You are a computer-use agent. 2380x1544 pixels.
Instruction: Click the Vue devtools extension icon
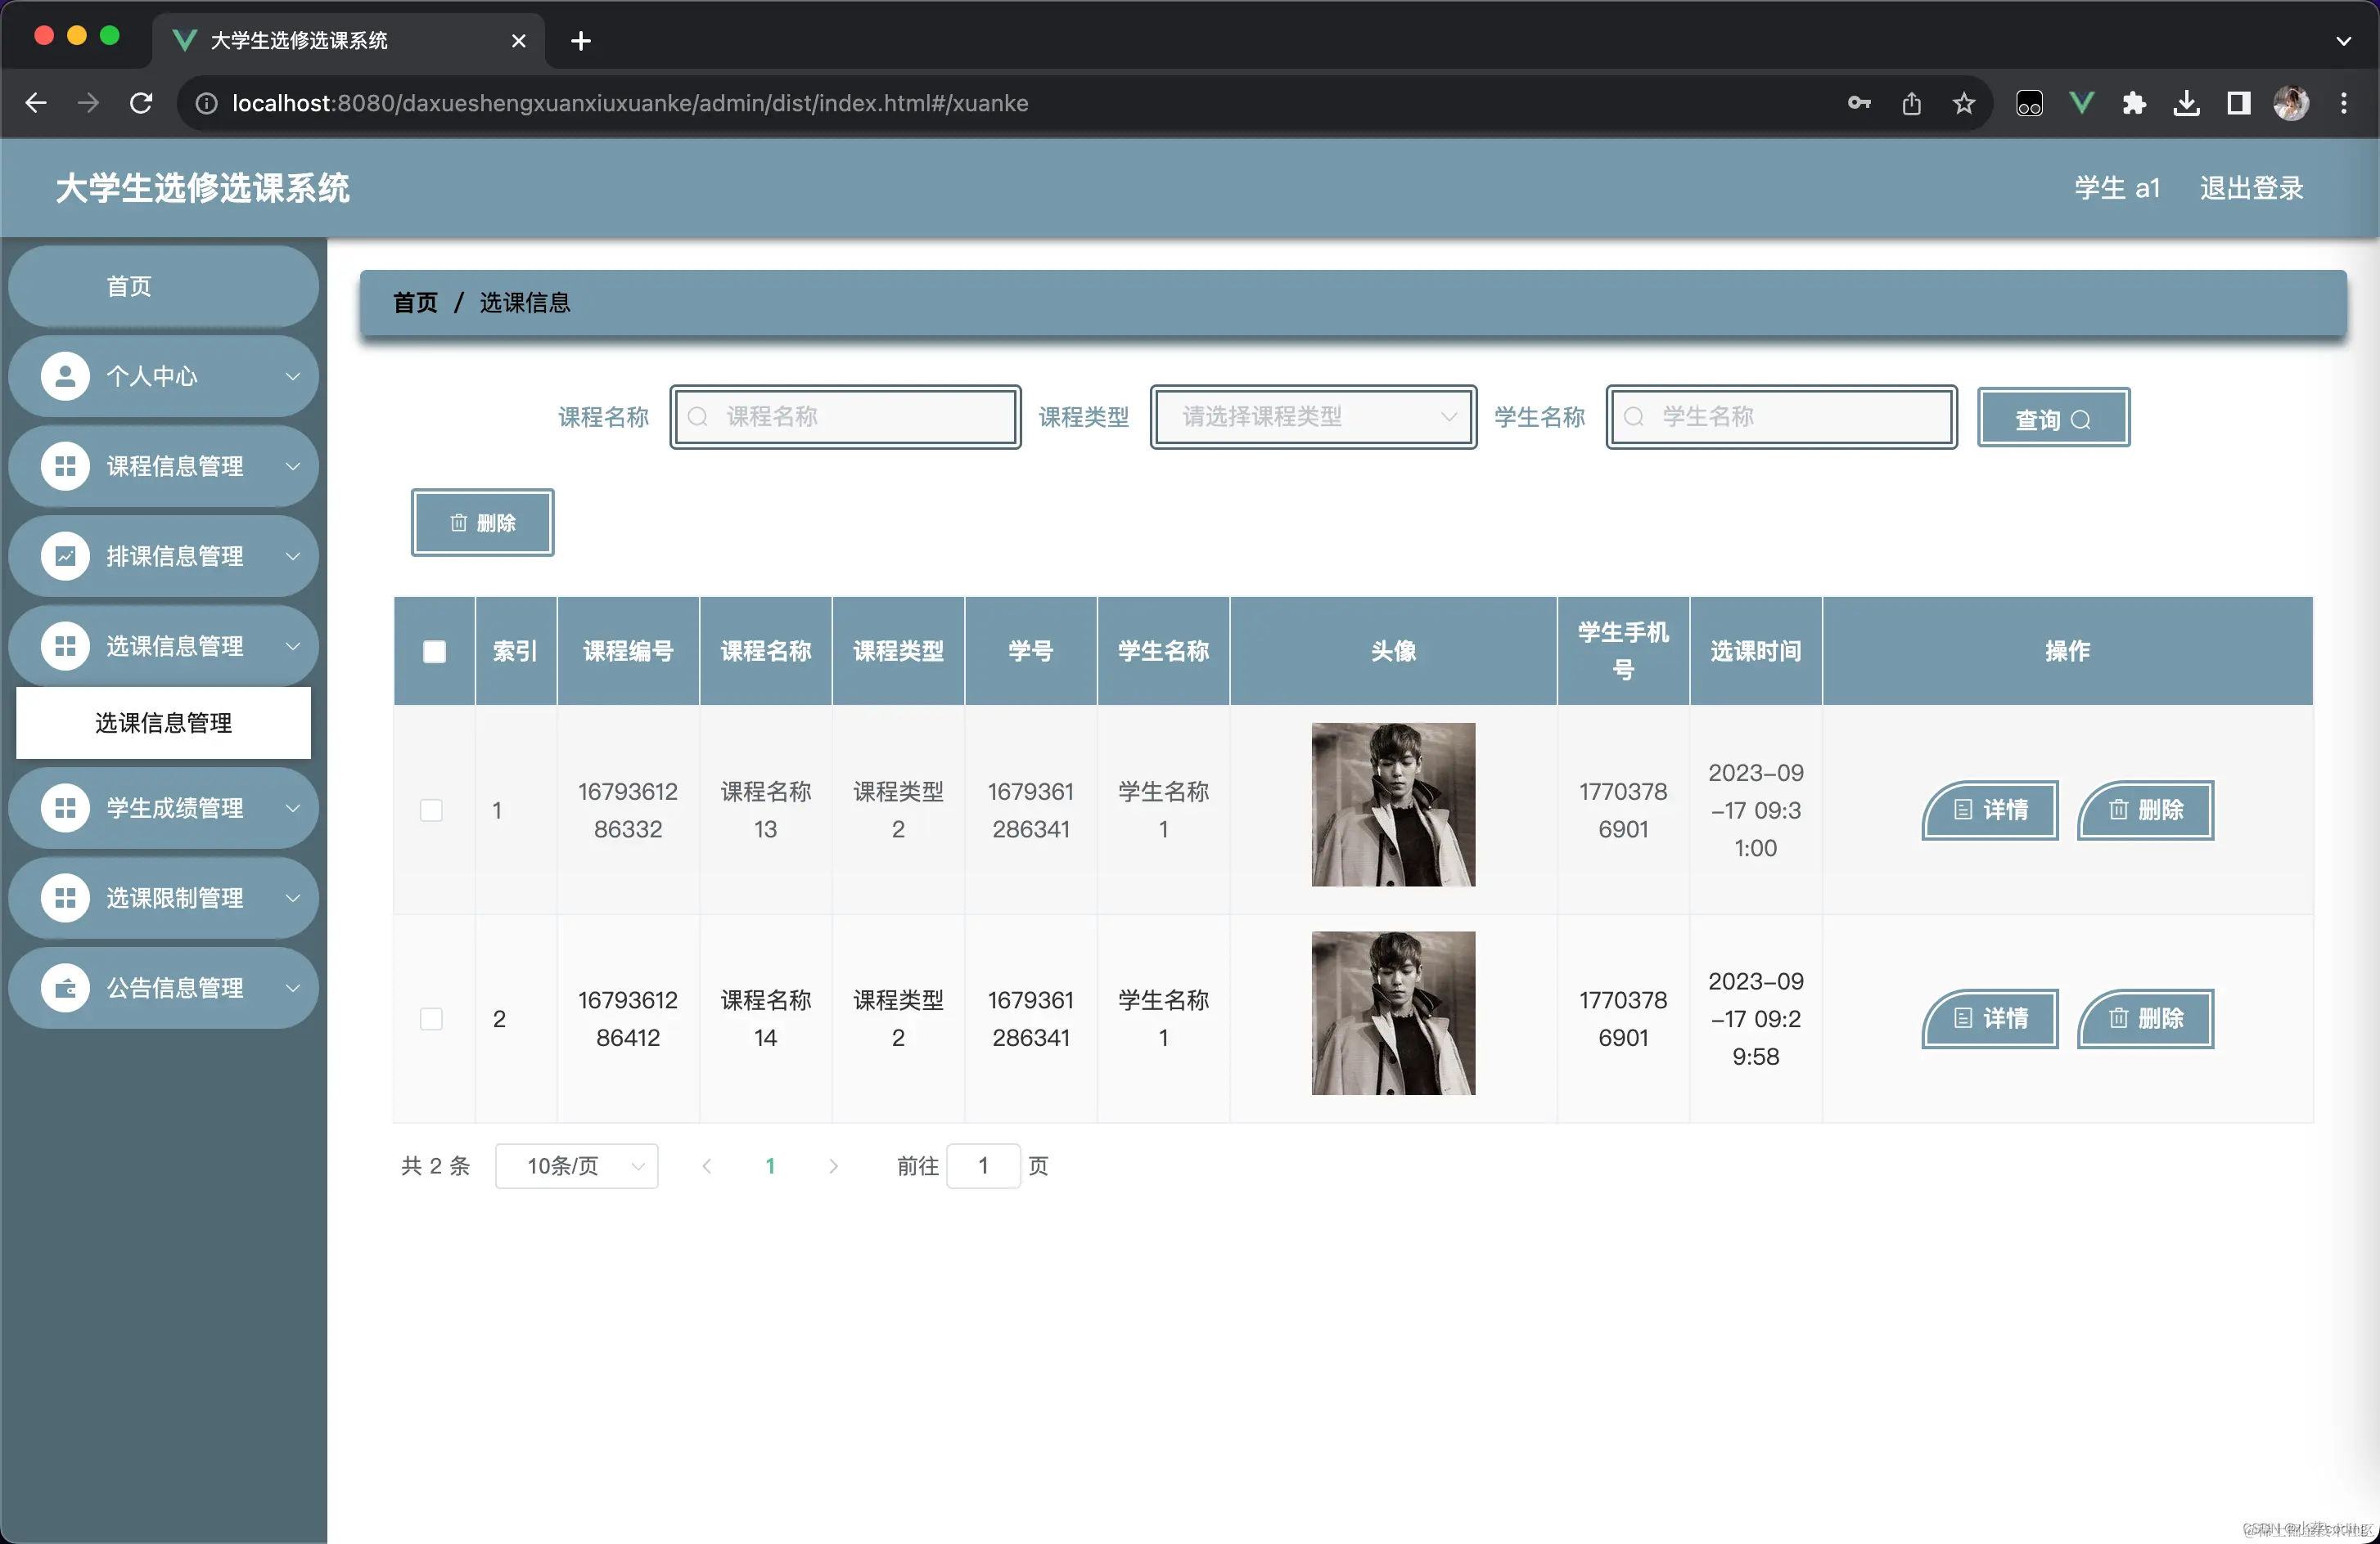[x=2081, y=103]
